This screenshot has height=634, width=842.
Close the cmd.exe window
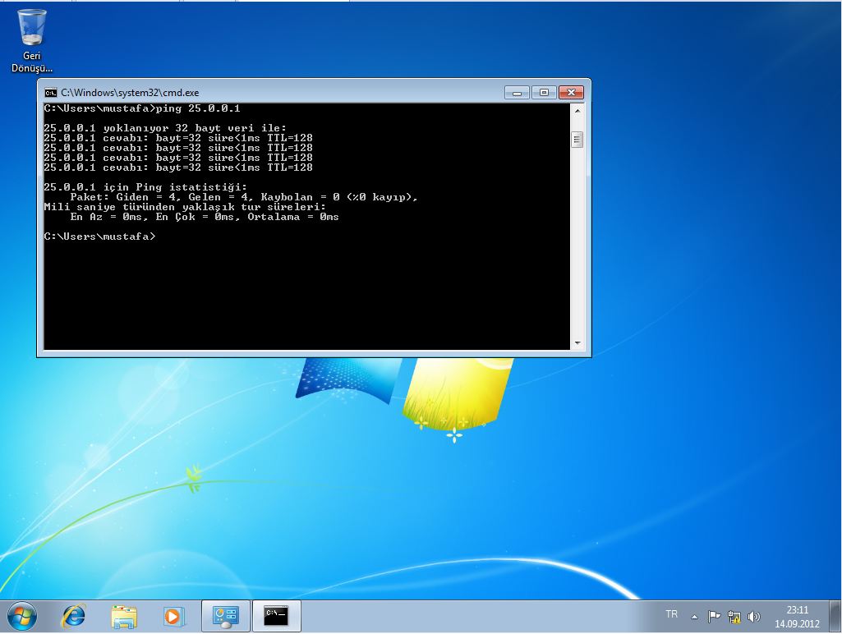click(x=572, y=93)
